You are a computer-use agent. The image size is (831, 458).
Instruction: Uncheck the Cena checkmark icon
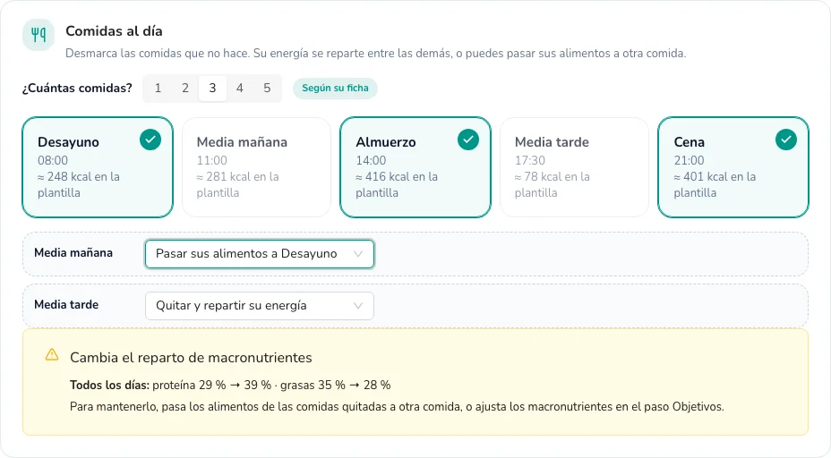coord(786,140)
